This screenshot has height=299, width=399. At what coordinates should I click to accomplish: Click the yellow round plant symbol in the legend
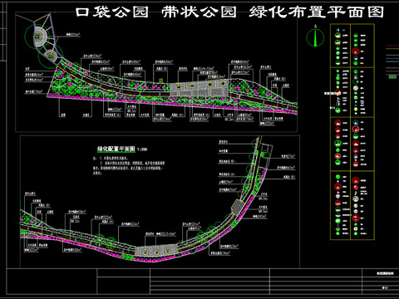tap(356, 110)
